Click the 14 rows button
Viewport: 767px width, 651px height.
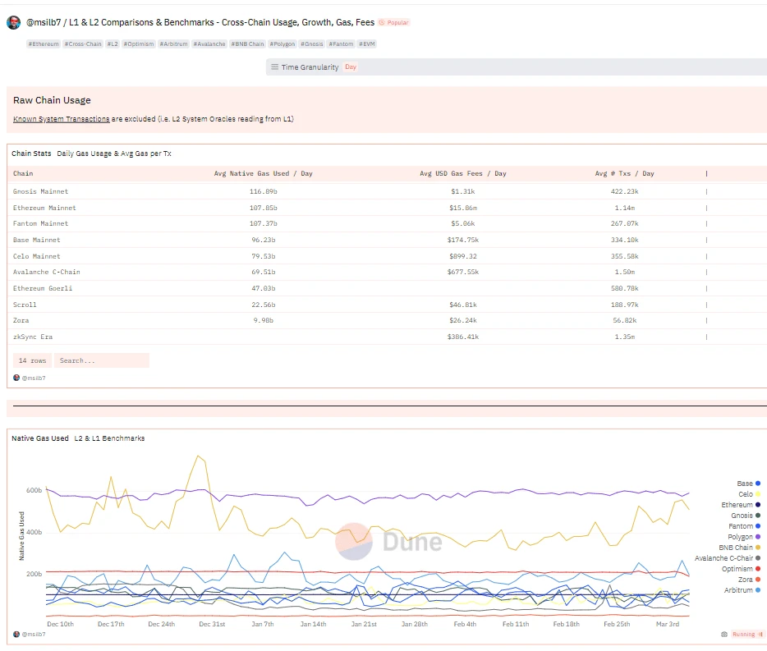click(32, 360)
